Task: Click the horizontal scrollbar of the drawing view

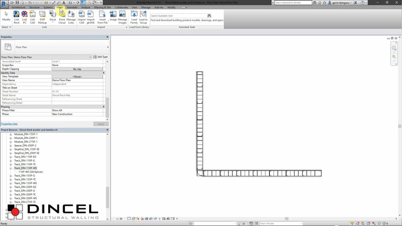Action: [287, 219]
